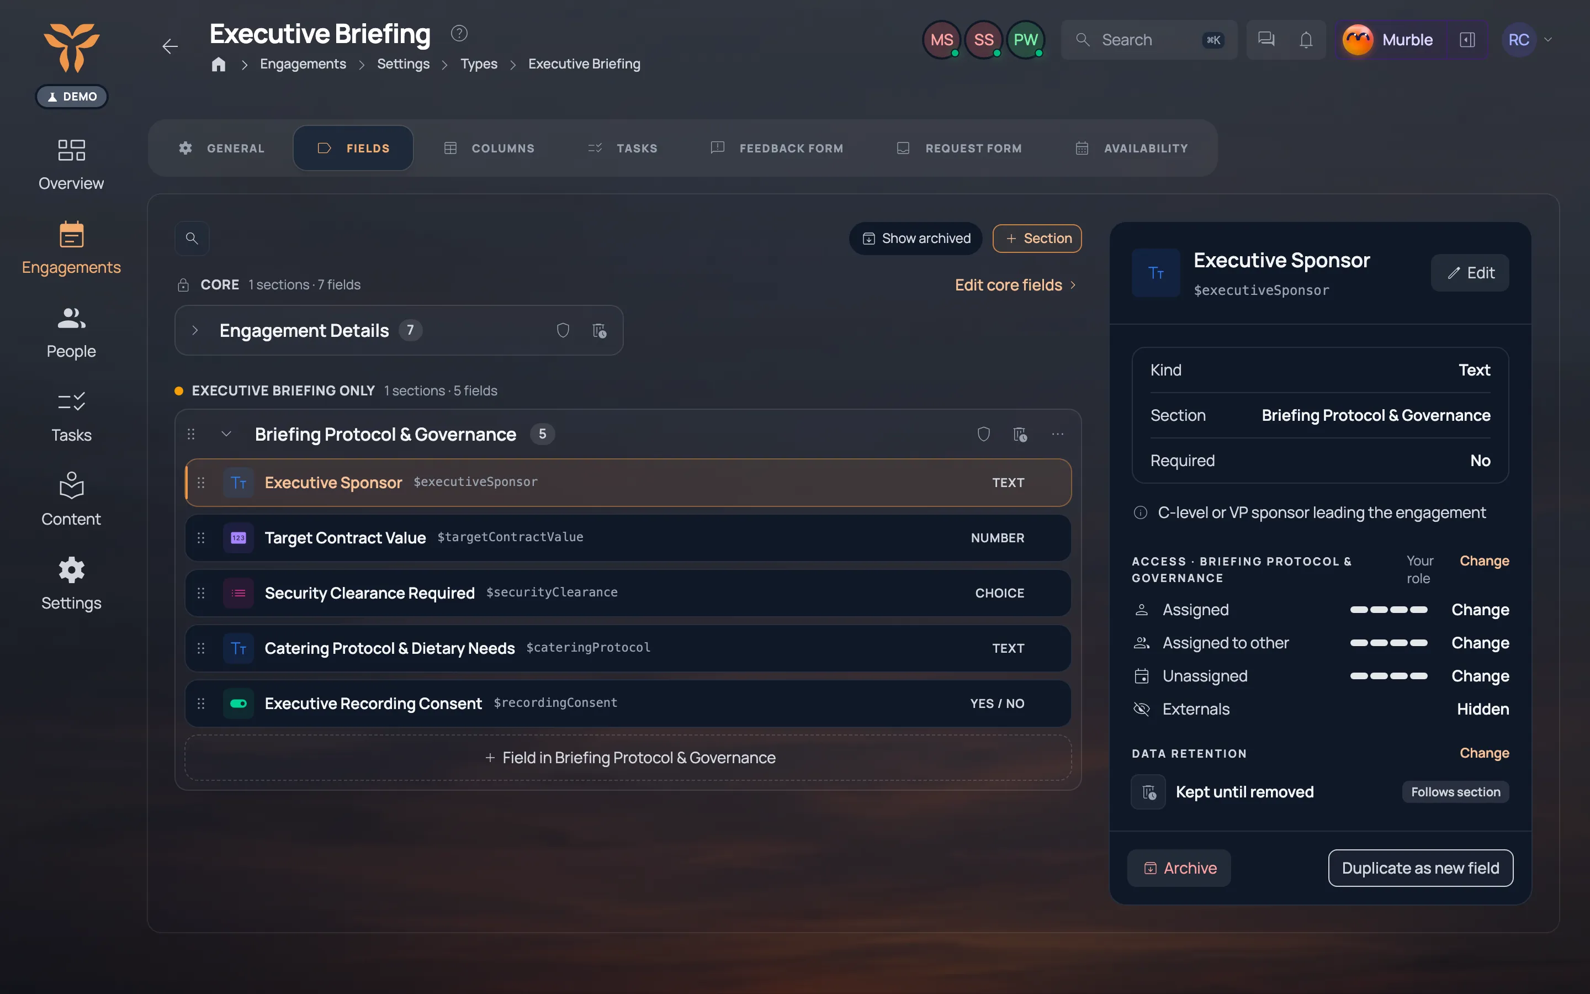Open Tasks in sidebar
This screenshot has height=994, width=1590.
71,417
